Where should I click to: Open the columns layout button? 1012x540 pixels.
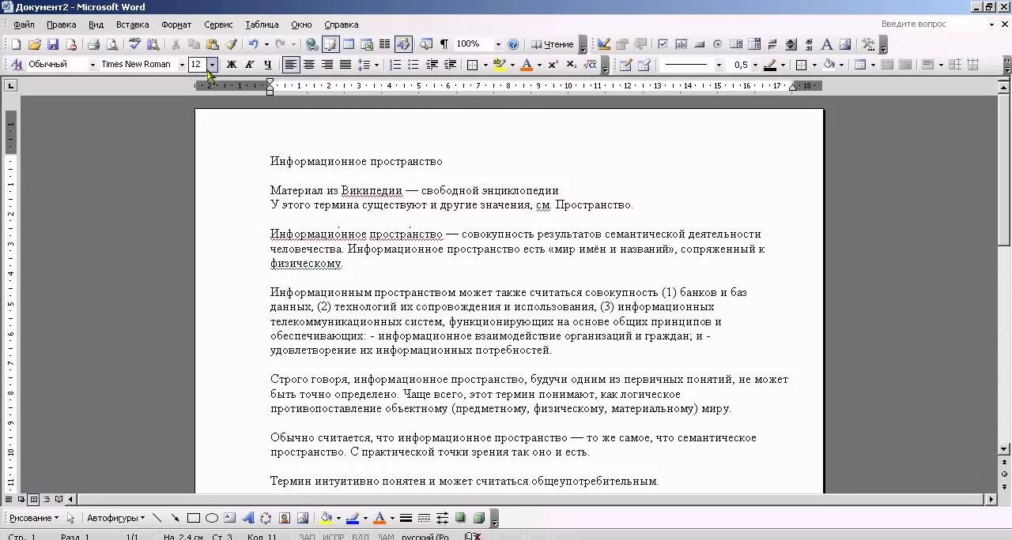click(x=385, y=44)
